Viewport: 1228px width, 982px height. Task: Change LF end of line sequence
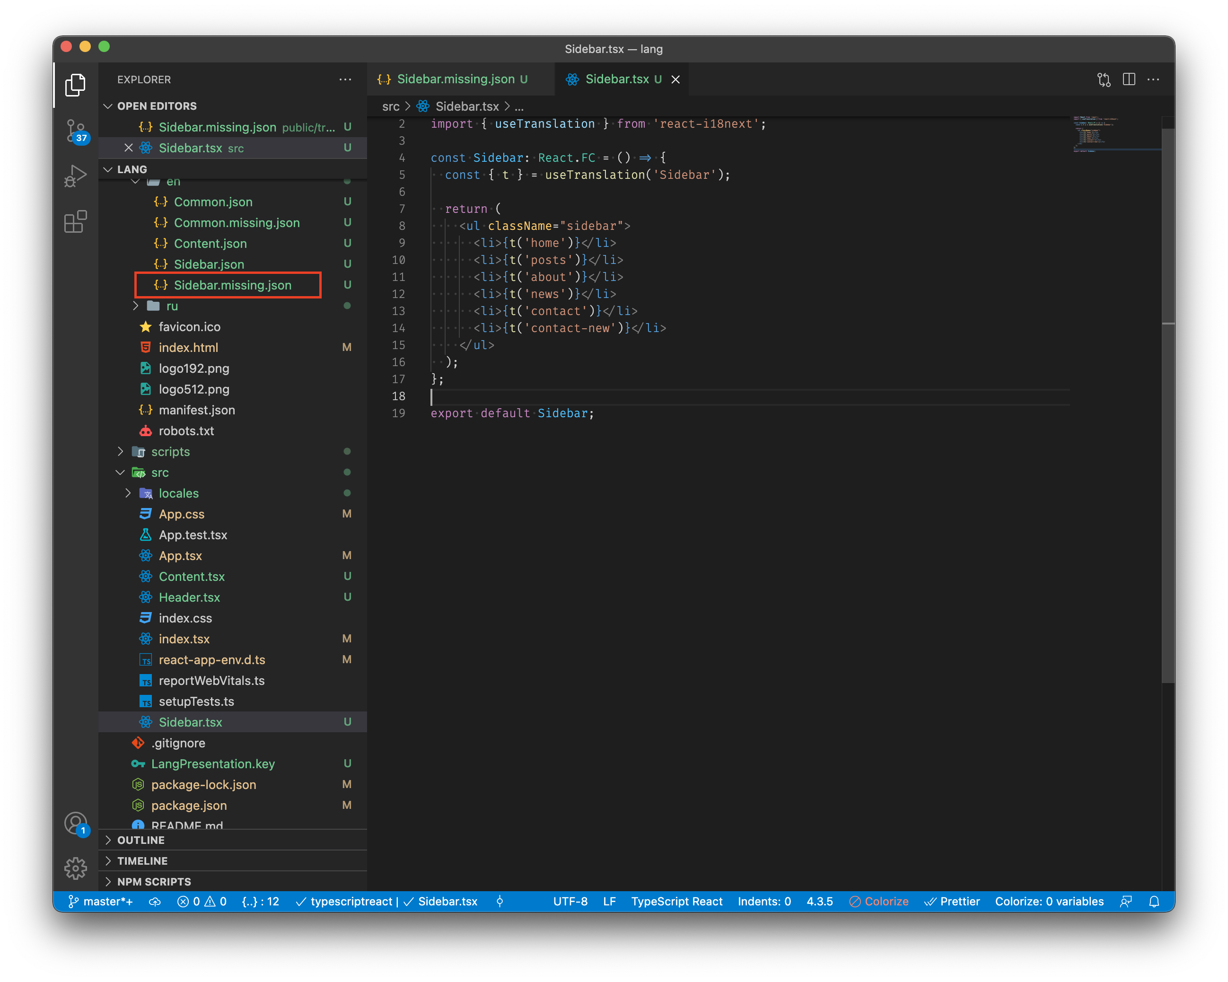pyautogui.click(x=609, y=901)
